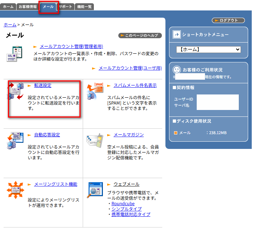Open the 【ホーム】 shortcut dropdown
The image size is (269, 234).
click(208, 49)
